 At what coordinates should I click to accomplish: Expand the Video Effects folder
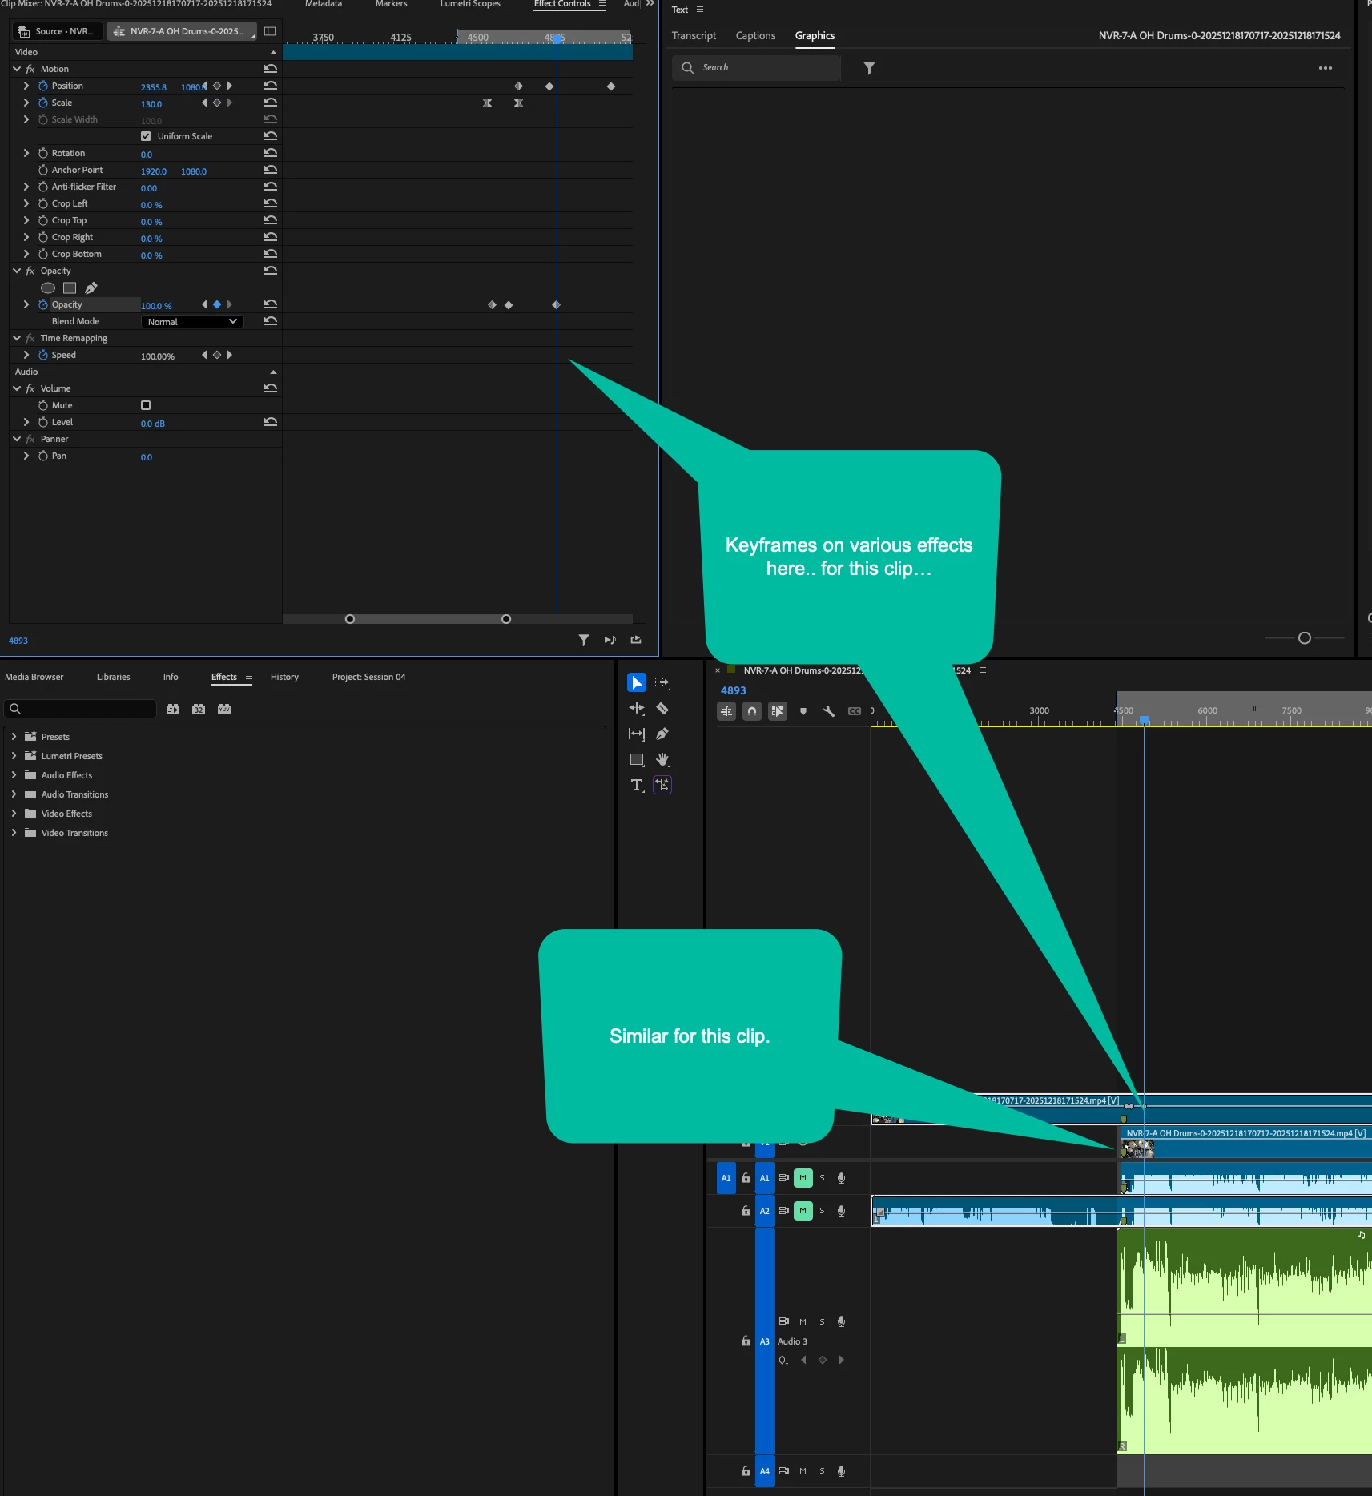(14, 813)
